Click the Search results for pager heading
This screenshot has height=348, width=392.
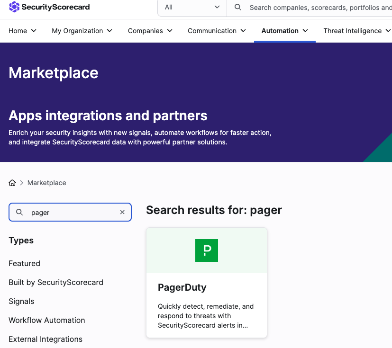click(x=214, y=210)
